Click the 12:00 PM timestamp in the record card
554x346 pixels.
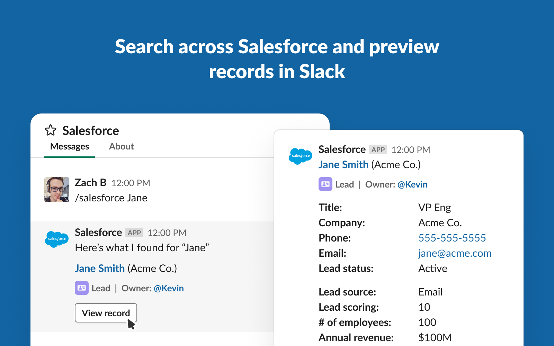411,150
